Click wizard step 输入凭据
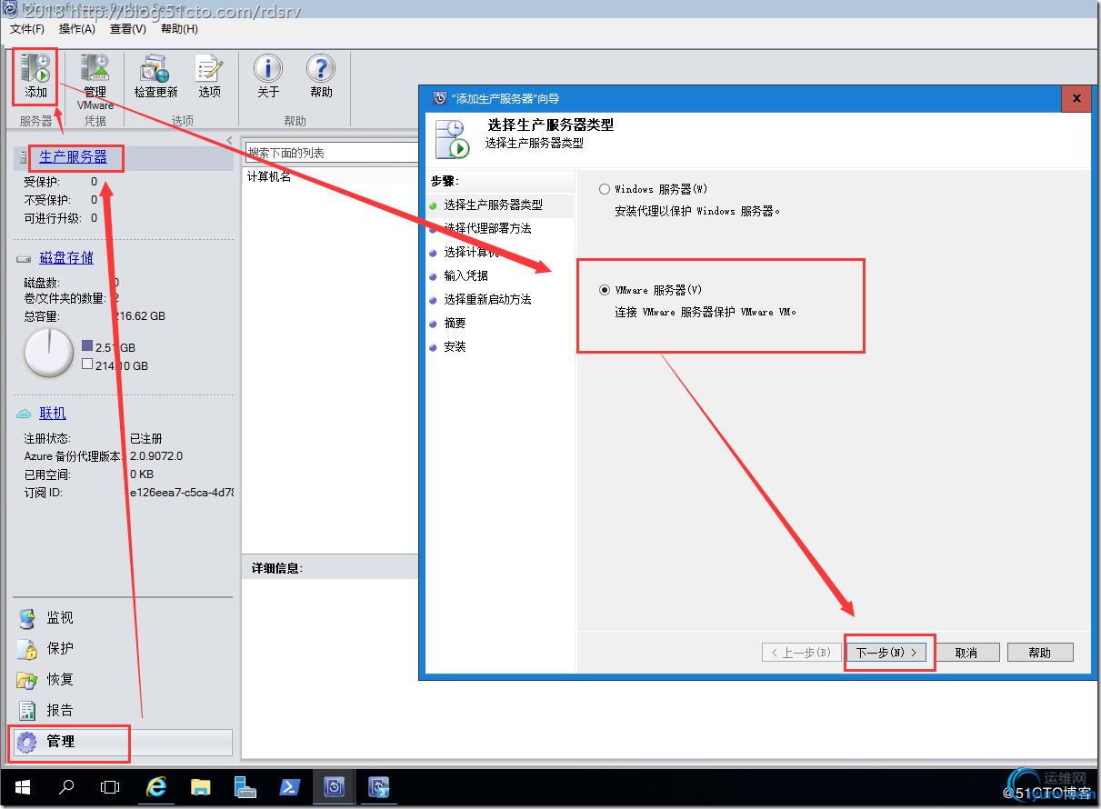1101x809 pixels. (x=465, y=275)
